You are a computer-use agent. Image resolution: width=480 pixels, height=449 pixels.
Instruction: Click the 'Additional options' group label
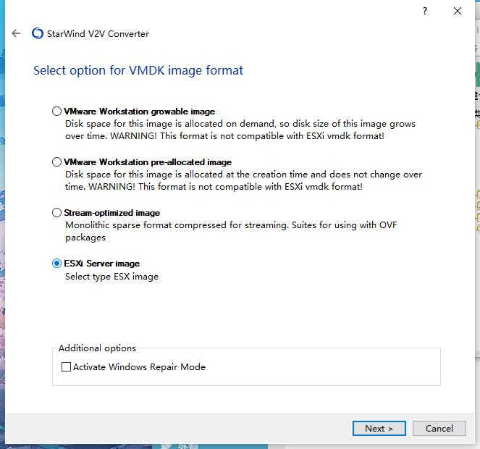pos(97,348)
